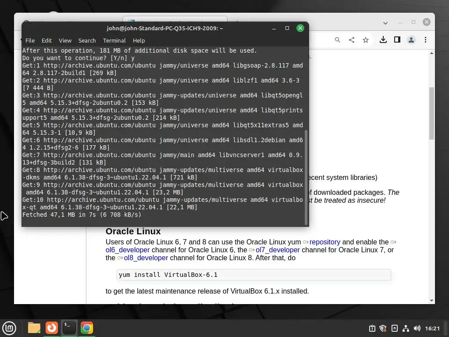Open the network connections tray icon

coord(406,328)
